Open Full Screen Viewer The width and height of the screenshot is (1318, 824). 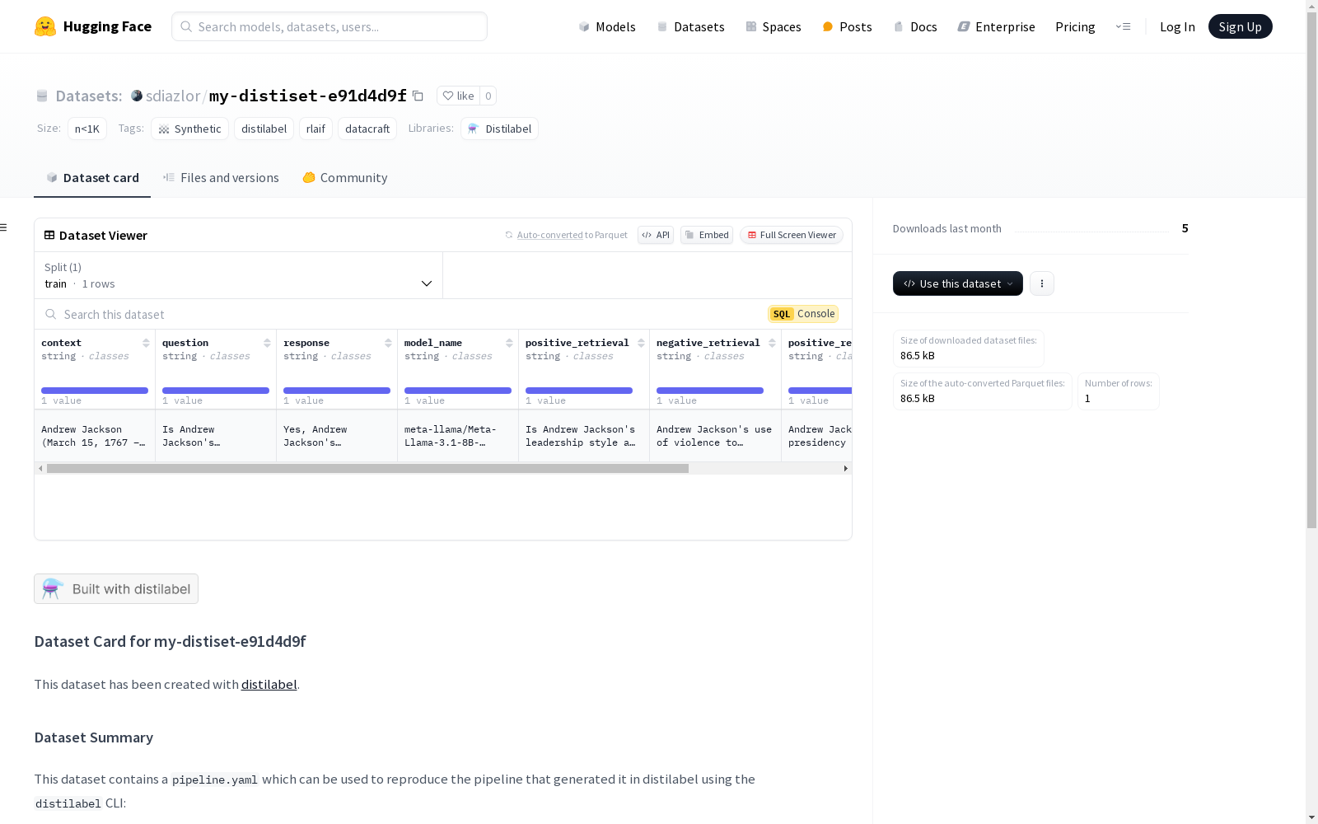792,235
